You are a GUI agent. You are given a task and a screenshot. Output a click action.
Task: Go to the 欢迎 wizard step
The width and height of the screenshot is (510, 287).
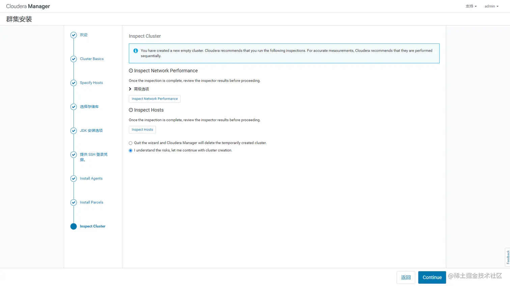[x=84, y=35]
